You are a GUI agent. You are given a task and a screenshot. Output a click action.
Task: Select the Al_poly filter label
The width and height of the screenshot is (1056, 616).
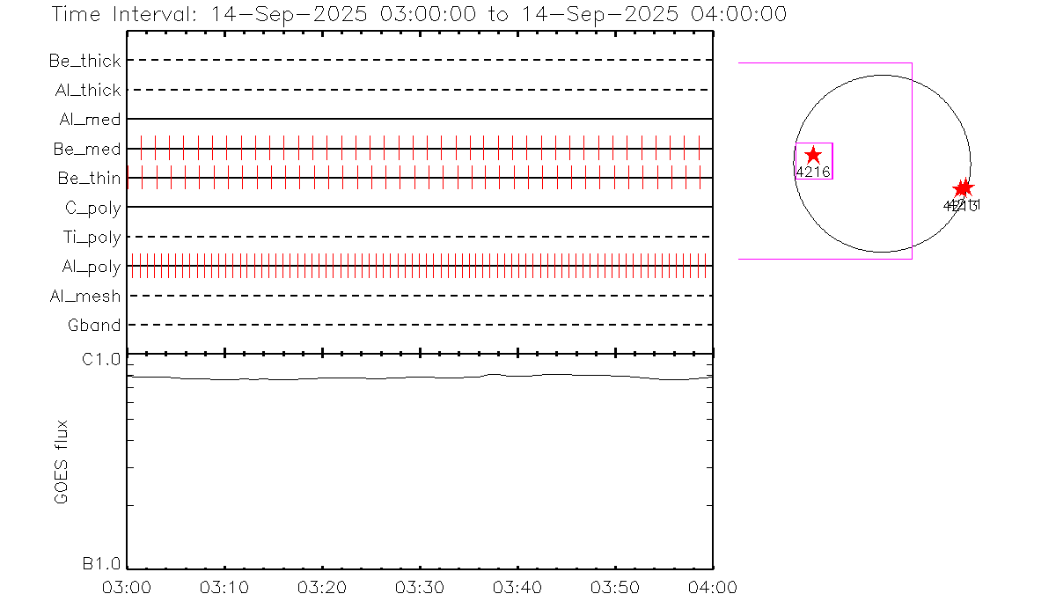(x=92, y=266)
